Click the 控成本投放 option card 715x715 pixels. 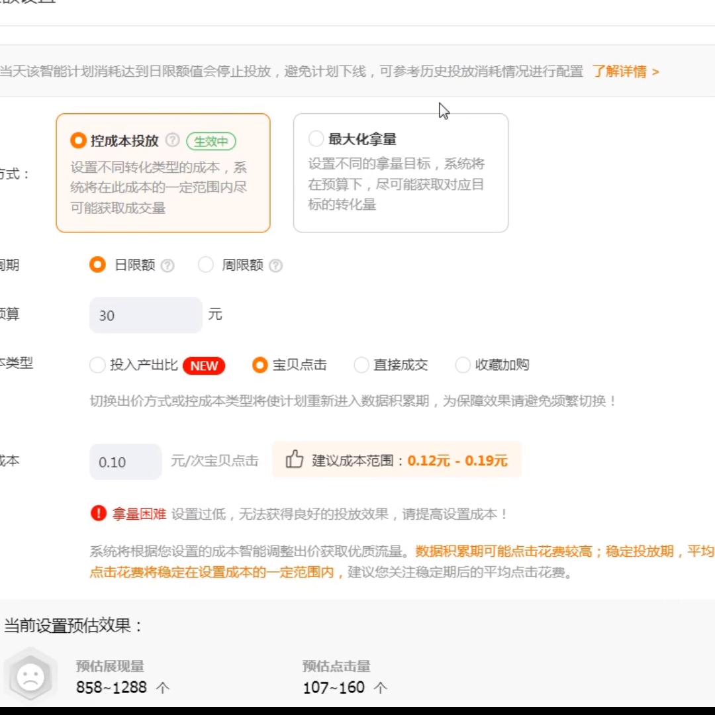tap(163, 172)
